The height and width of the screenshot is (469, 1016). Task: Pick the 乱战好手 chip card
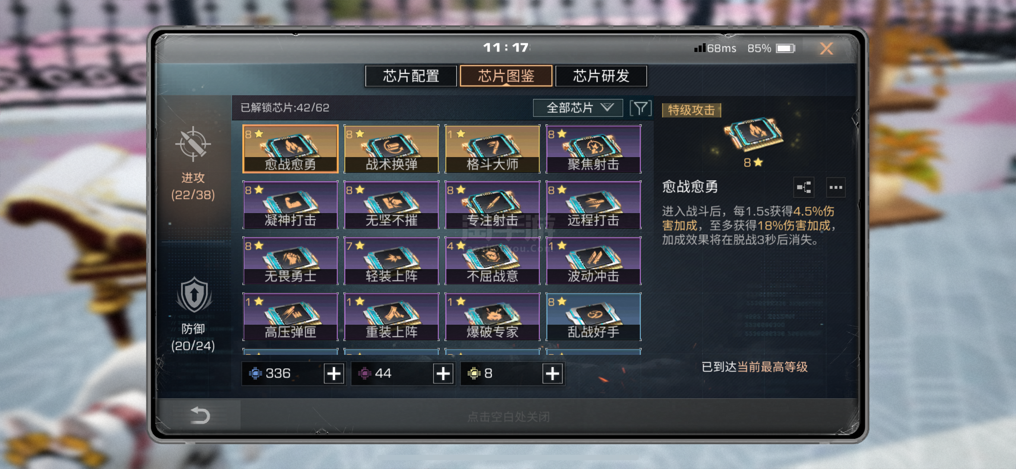point(593,317)
